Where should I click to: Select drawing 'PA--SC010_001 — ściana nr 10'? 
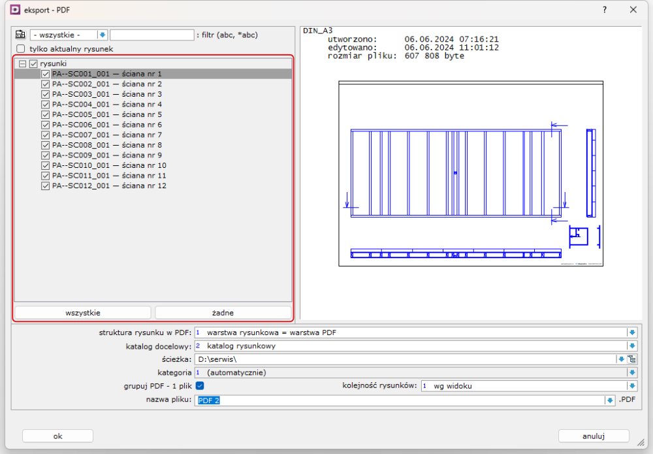(109, 165)
